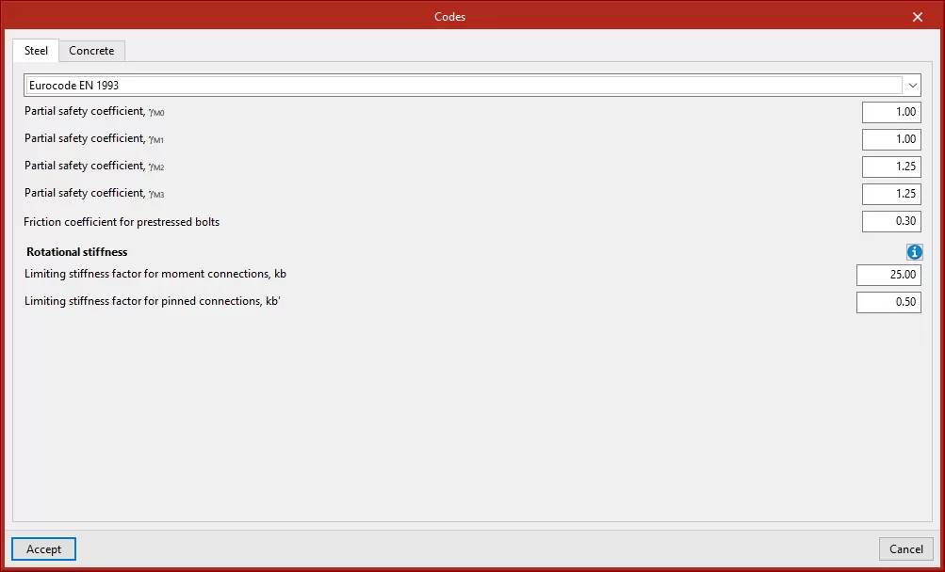Focus the γM0 partial safety coefficient field

891,112
